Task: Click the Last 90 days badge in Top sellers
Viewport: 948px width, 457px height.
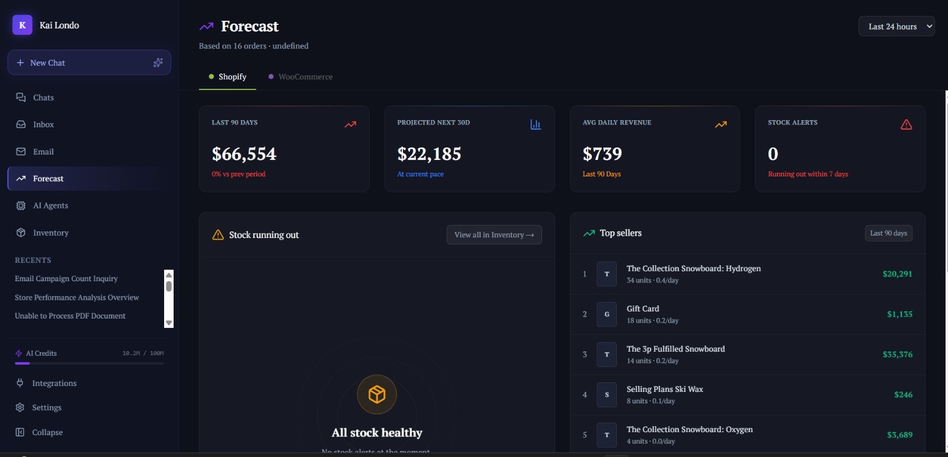Action: point(888,233)
